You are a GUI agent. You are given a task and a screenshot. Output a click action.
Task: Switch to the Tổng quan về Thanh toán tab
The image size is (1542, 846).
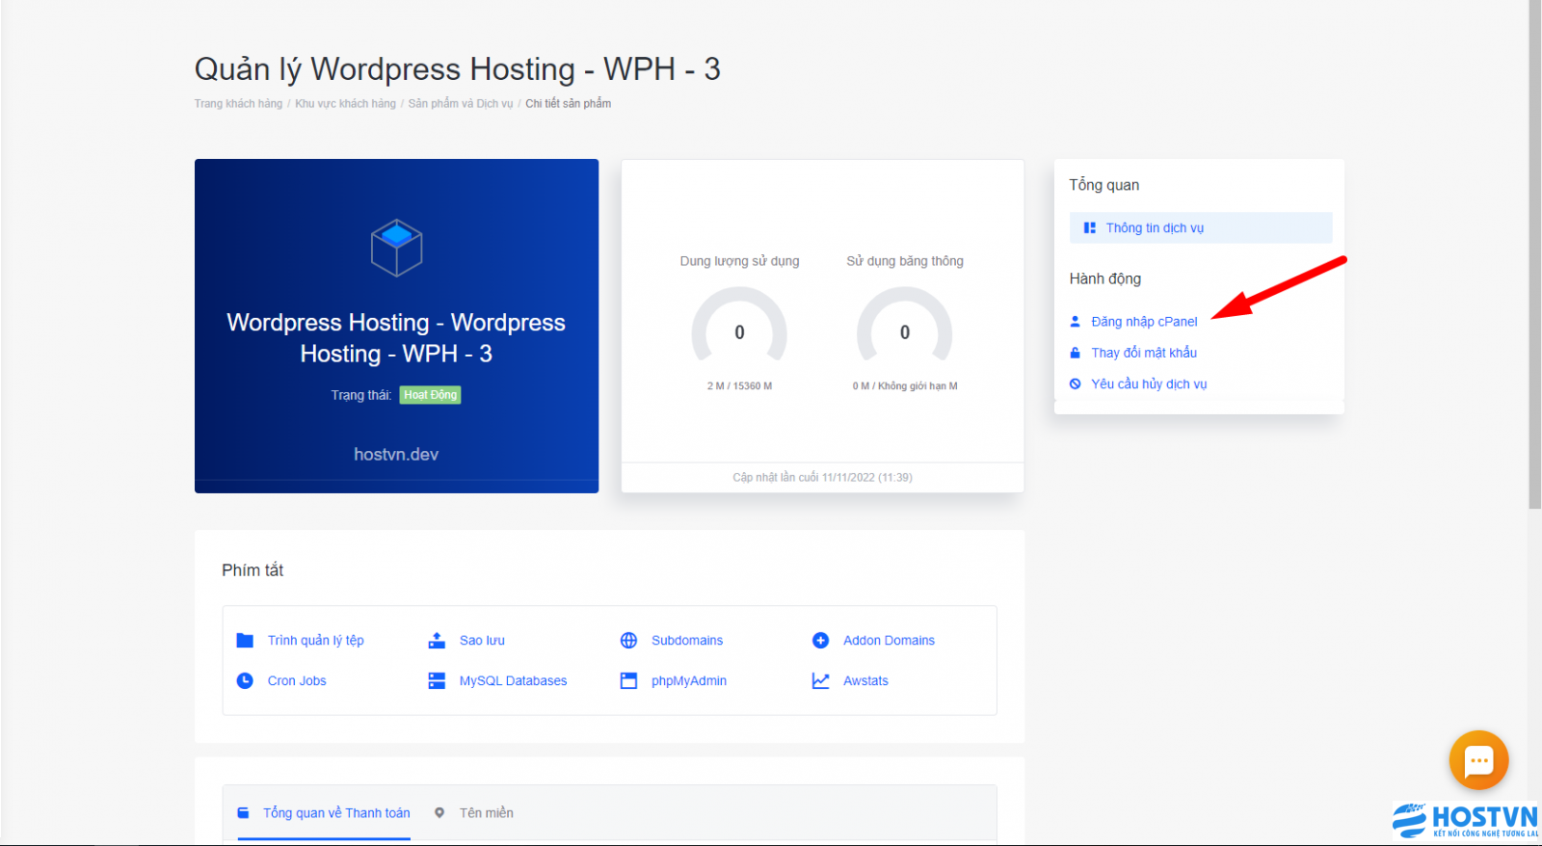(324, 813)
